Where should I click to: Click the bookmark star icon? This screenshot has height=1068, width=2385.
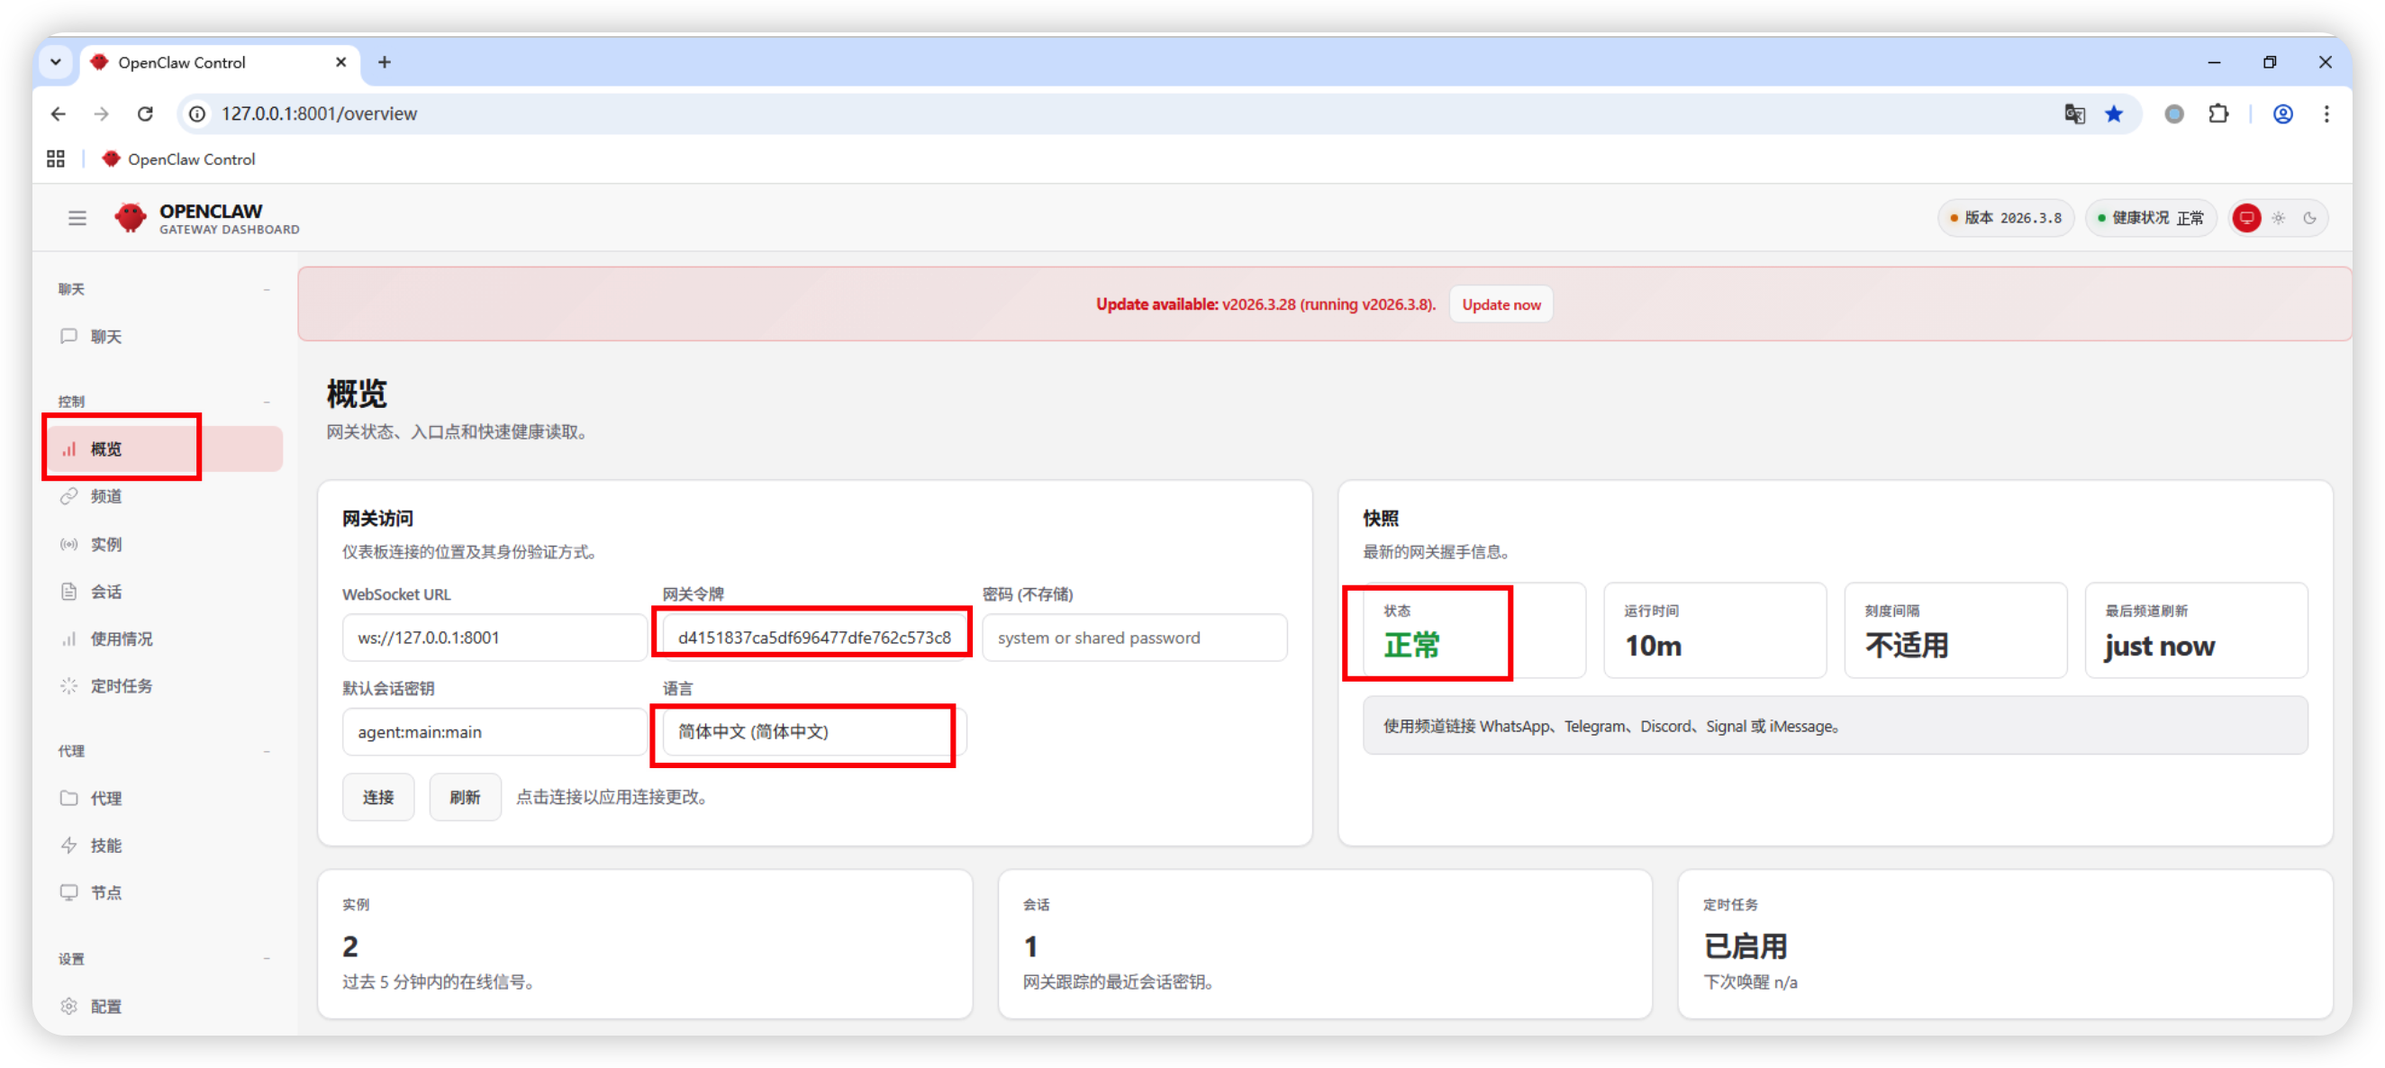[2114, 113]
